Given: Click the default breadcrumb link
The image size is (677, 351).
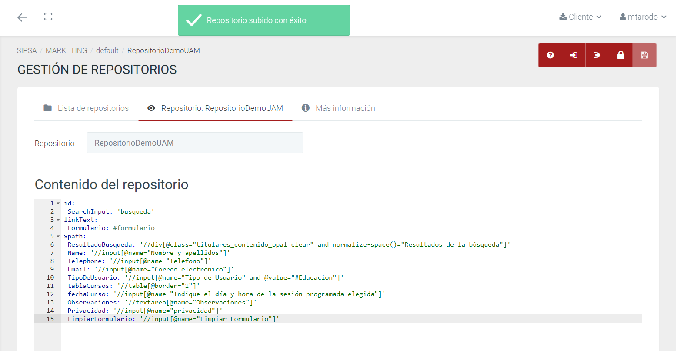Looking at the screenshot, I should [x=107, y=50].
